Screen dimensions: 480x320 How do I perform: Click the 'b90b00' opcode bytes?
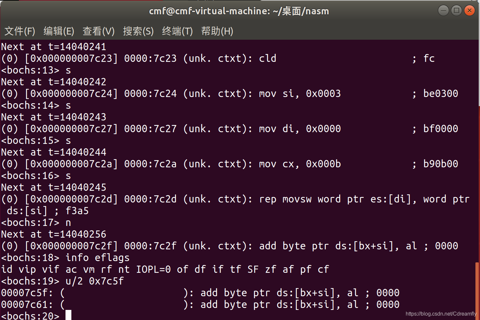(x=441, y=164)
